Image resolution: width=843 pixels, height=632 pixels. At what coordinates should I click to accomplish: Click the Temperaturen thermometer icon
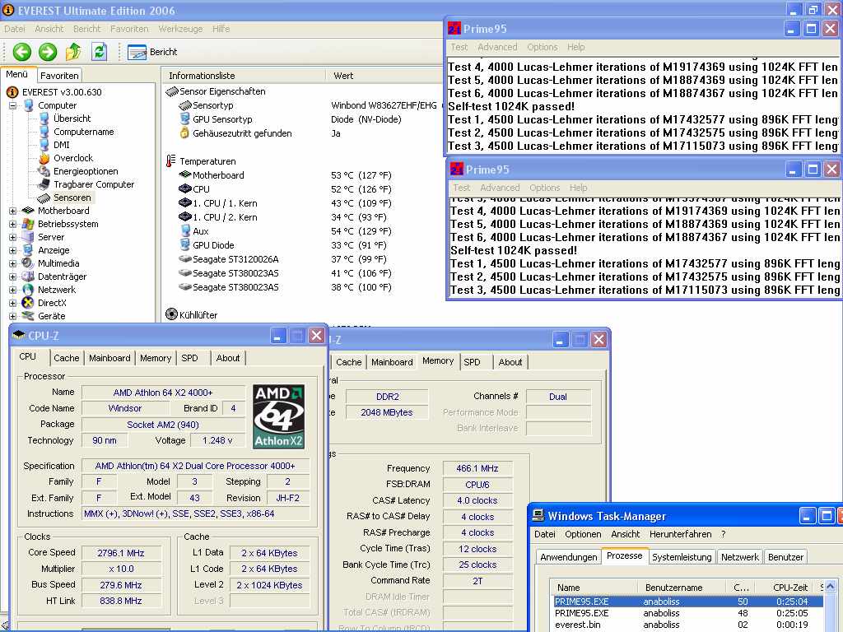point(171,160)
